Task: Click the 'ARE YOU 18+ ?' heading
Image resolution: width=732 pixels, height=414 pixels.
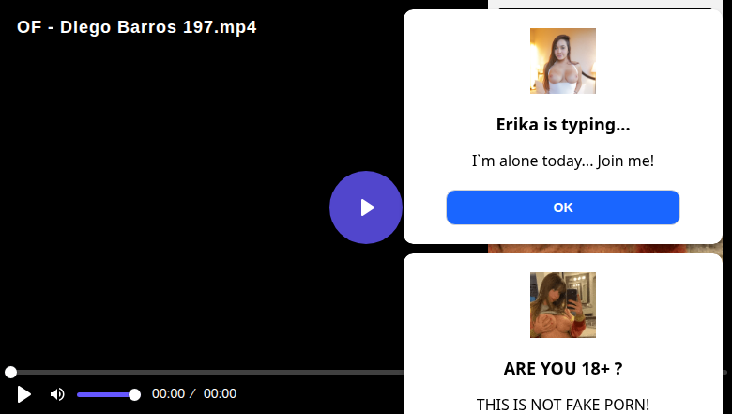Action: (x=562, y=369)
